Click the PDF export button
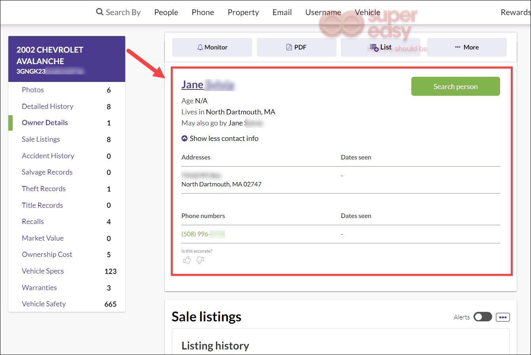Screen dimensions: 531x355 click(x=296, y=47)
